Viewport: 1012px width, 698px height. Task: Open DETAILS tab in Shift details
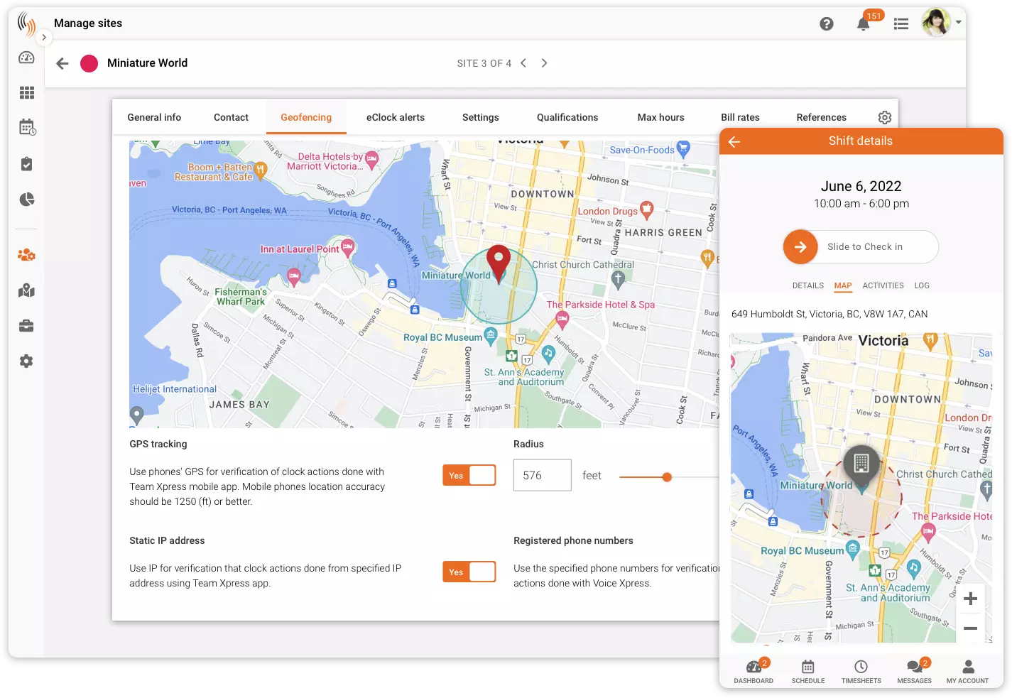pos(808,285)
